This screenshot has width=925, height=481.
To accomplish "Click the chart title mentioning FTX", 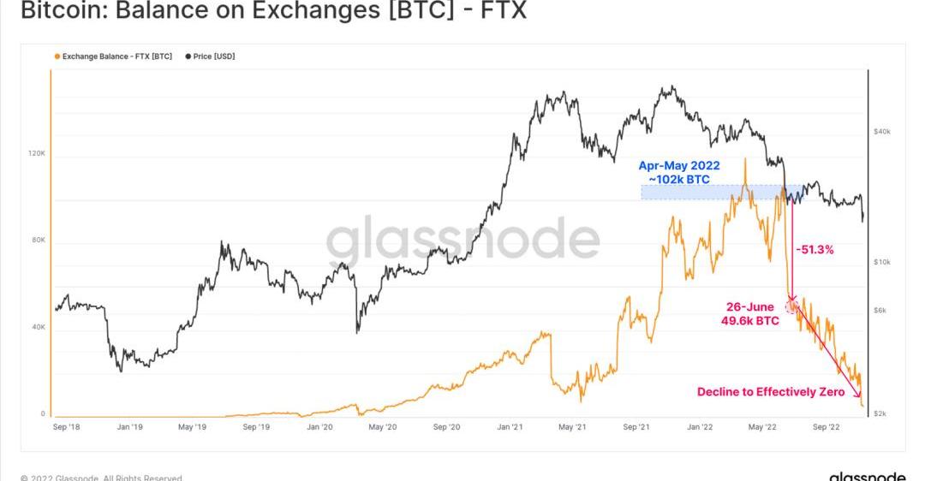I will click(273, 12).
